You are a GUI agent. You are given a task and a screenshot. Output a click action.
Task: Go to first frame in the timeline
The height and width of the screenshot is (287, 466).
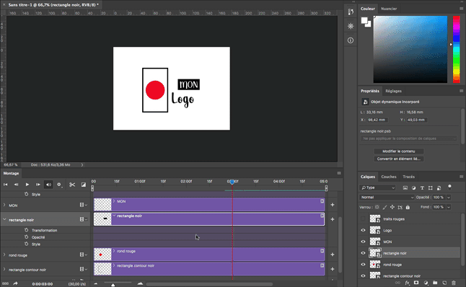pos(5,185)
